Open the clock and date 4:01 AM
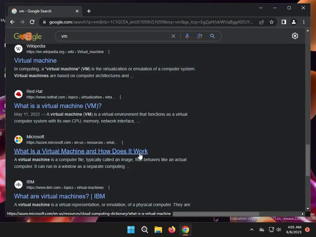 [294, 230]
